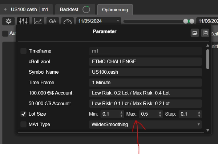Click the 50.000 Account risk value field
This screenshot has height=154, width=218.
click(145, 103)
